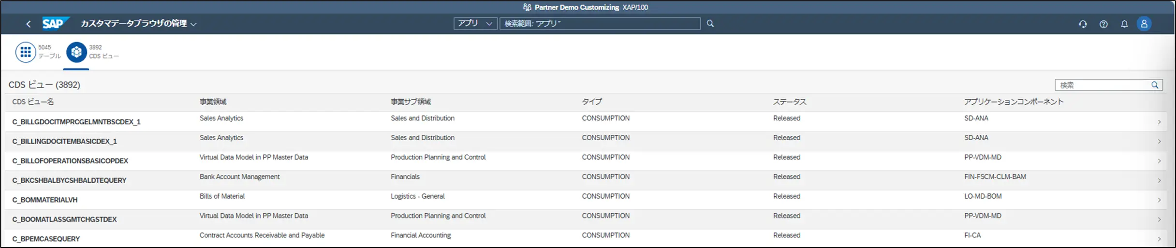Viewport: 1176px width, 248px height.
Task: Click the ステータス column header
Action: pos(790,102)
